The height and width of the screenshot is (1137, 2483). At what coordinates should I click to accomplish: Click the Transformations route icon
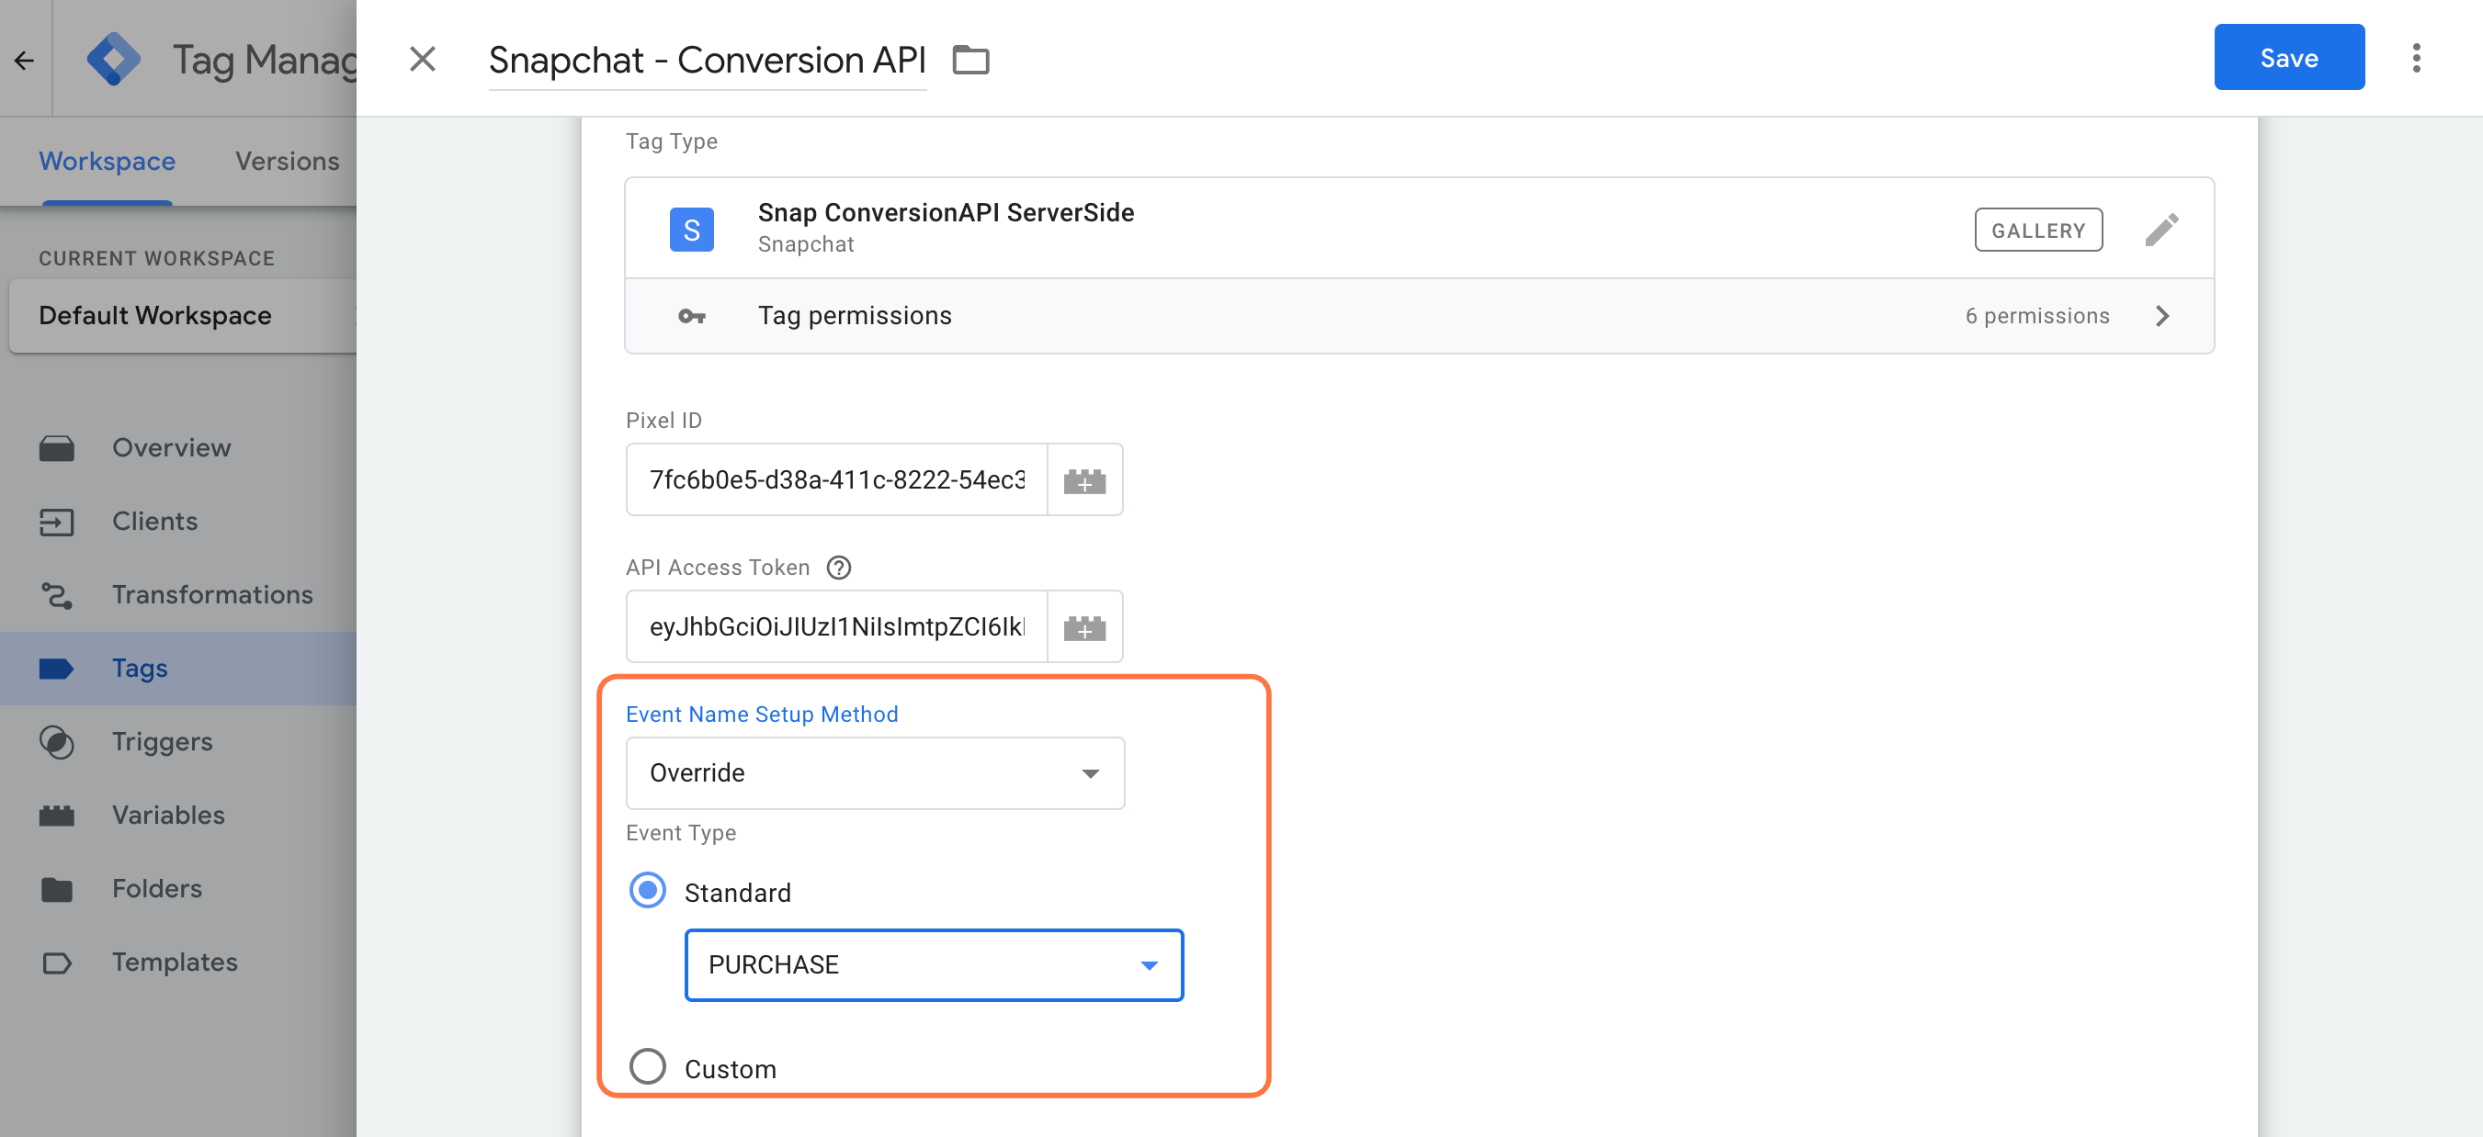[x=56, y=595]
